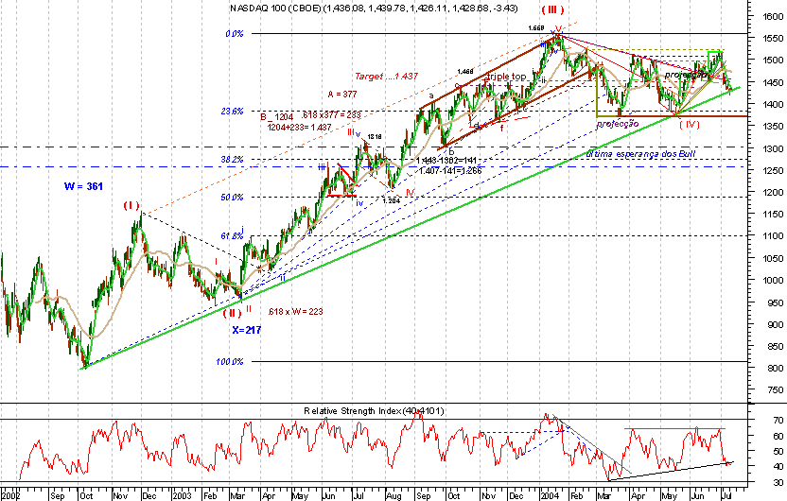This screenshot has height=501, width=787.
Task: Click the red ( IV ) wave label
Action: [x=690, y=125]
